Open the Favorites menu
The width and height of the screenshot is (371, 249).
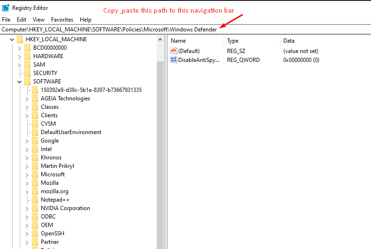(62, 20)
